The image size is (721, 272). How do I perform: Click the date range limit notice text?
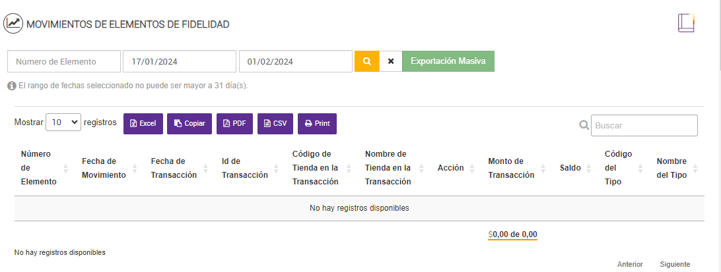133,86
